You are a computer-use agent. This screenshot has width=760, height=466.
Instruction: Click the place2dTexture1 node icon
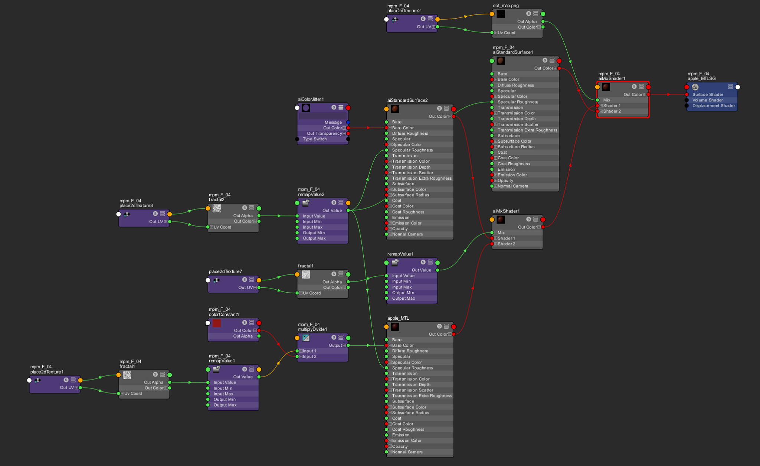[37, 380]
